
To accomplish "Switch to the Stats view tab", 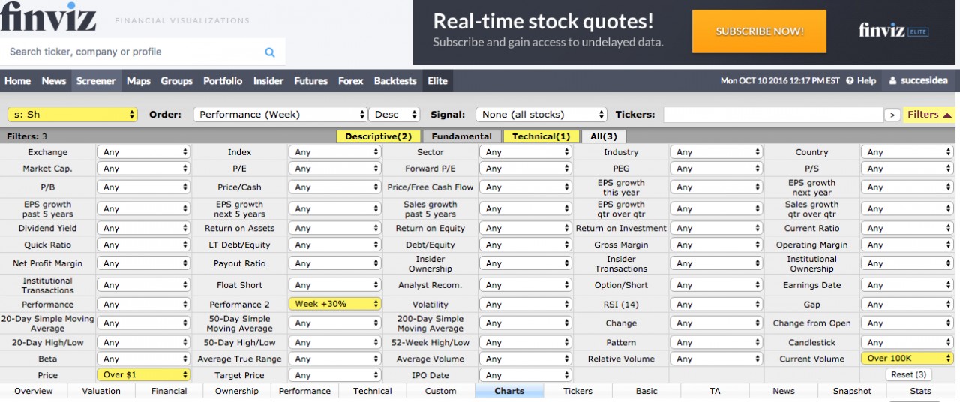I will point(921,391).
